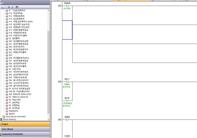Click the project tree vertical scrollbar
The image size is (197, 138).
[48, 61]
